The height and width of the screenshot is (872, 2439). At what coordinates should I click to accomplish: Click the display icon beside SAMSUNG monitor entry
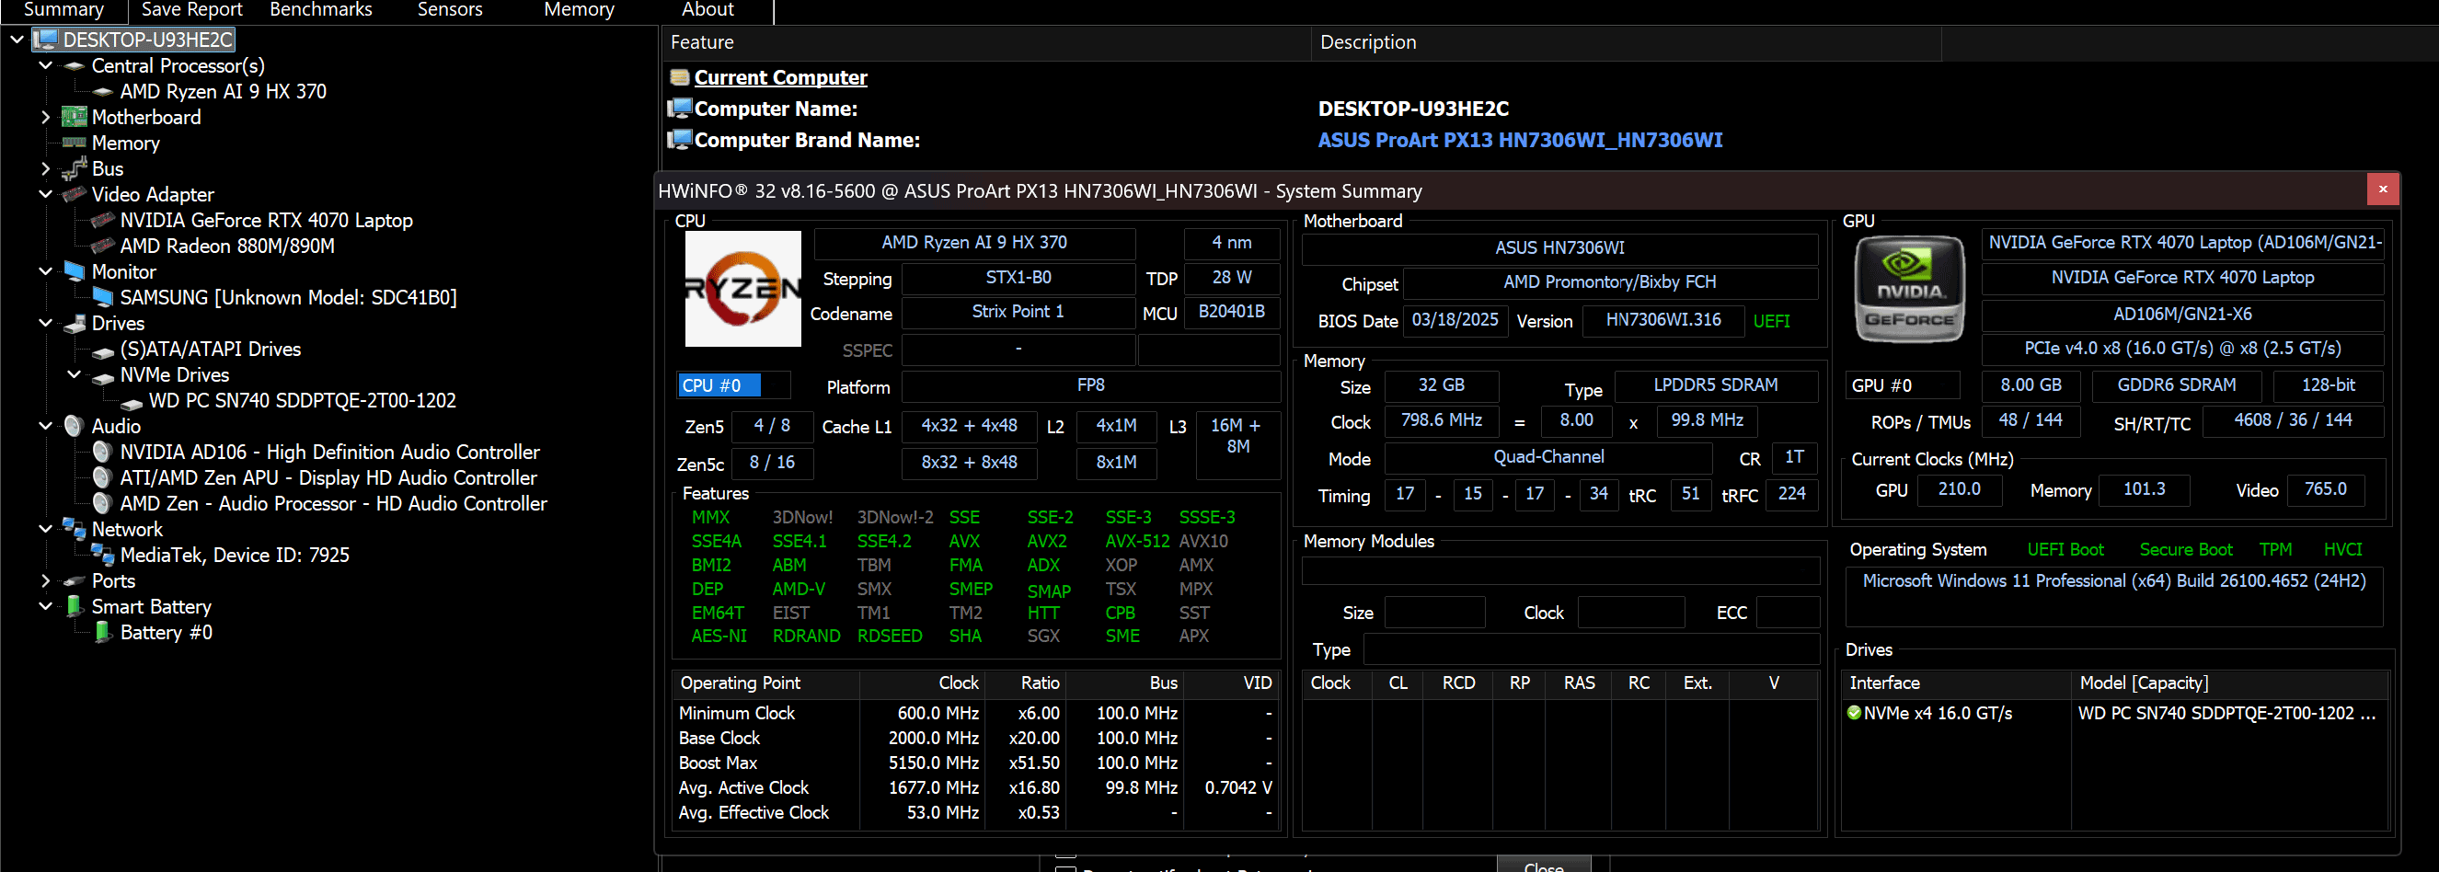102,297
